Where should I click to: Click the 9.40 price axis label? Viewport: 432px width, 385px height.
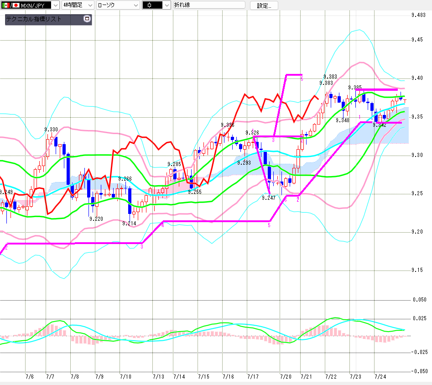pos(417,78)
